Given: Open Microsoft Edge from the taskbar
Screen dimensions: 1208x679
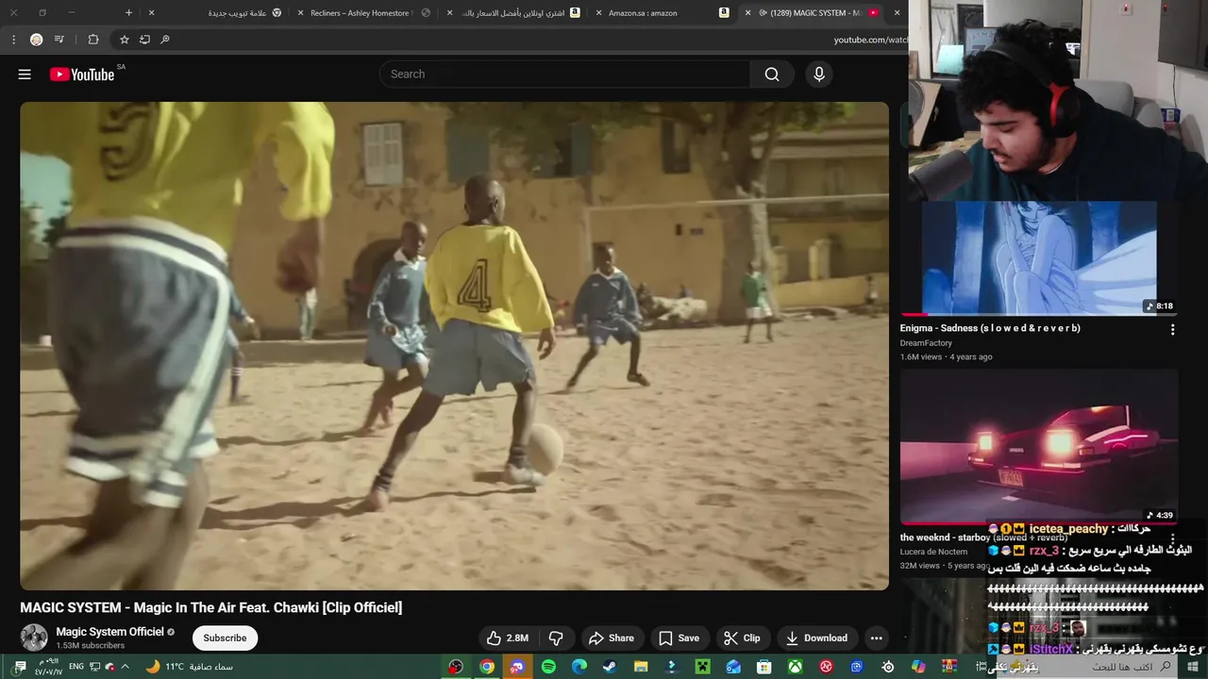Looking at the screenshot, I should point(579,667).
